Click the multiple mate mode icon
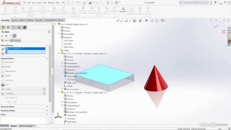The height and width of the screenshot is (130, 231). (x=3, y=54)
